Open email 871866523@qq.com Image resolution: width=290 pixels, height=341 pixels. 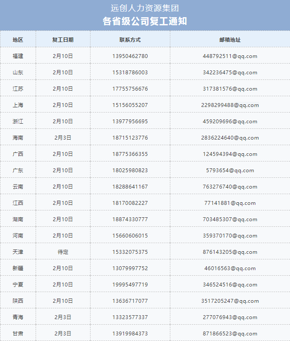[x=230, y=333]
